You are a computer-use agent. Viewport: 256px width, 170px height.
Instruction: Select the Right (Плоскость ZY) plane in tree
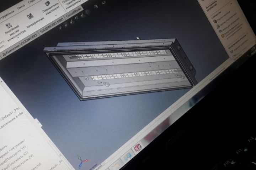(23, 162)
